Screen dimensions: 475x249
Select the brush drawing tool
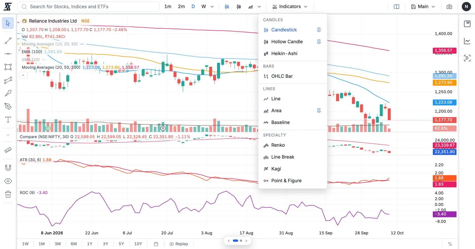click(x=8, y=93)
